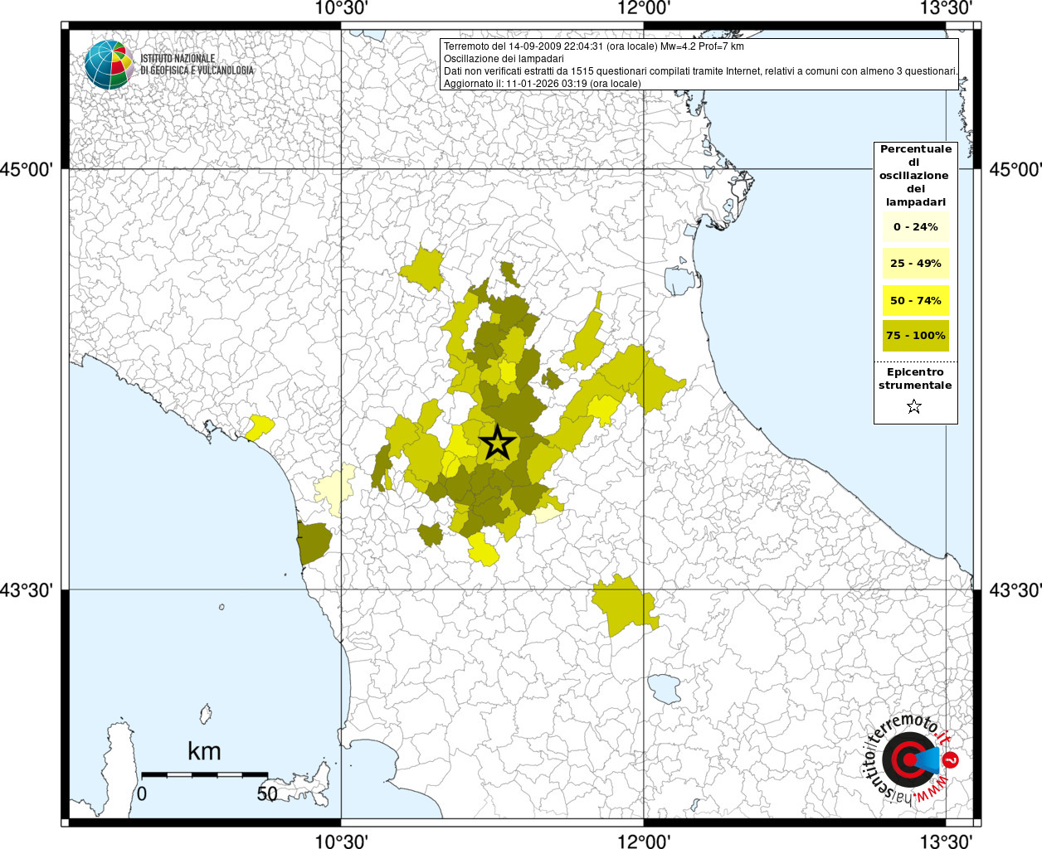Click the black epicenter star on the map

[498, 443]
